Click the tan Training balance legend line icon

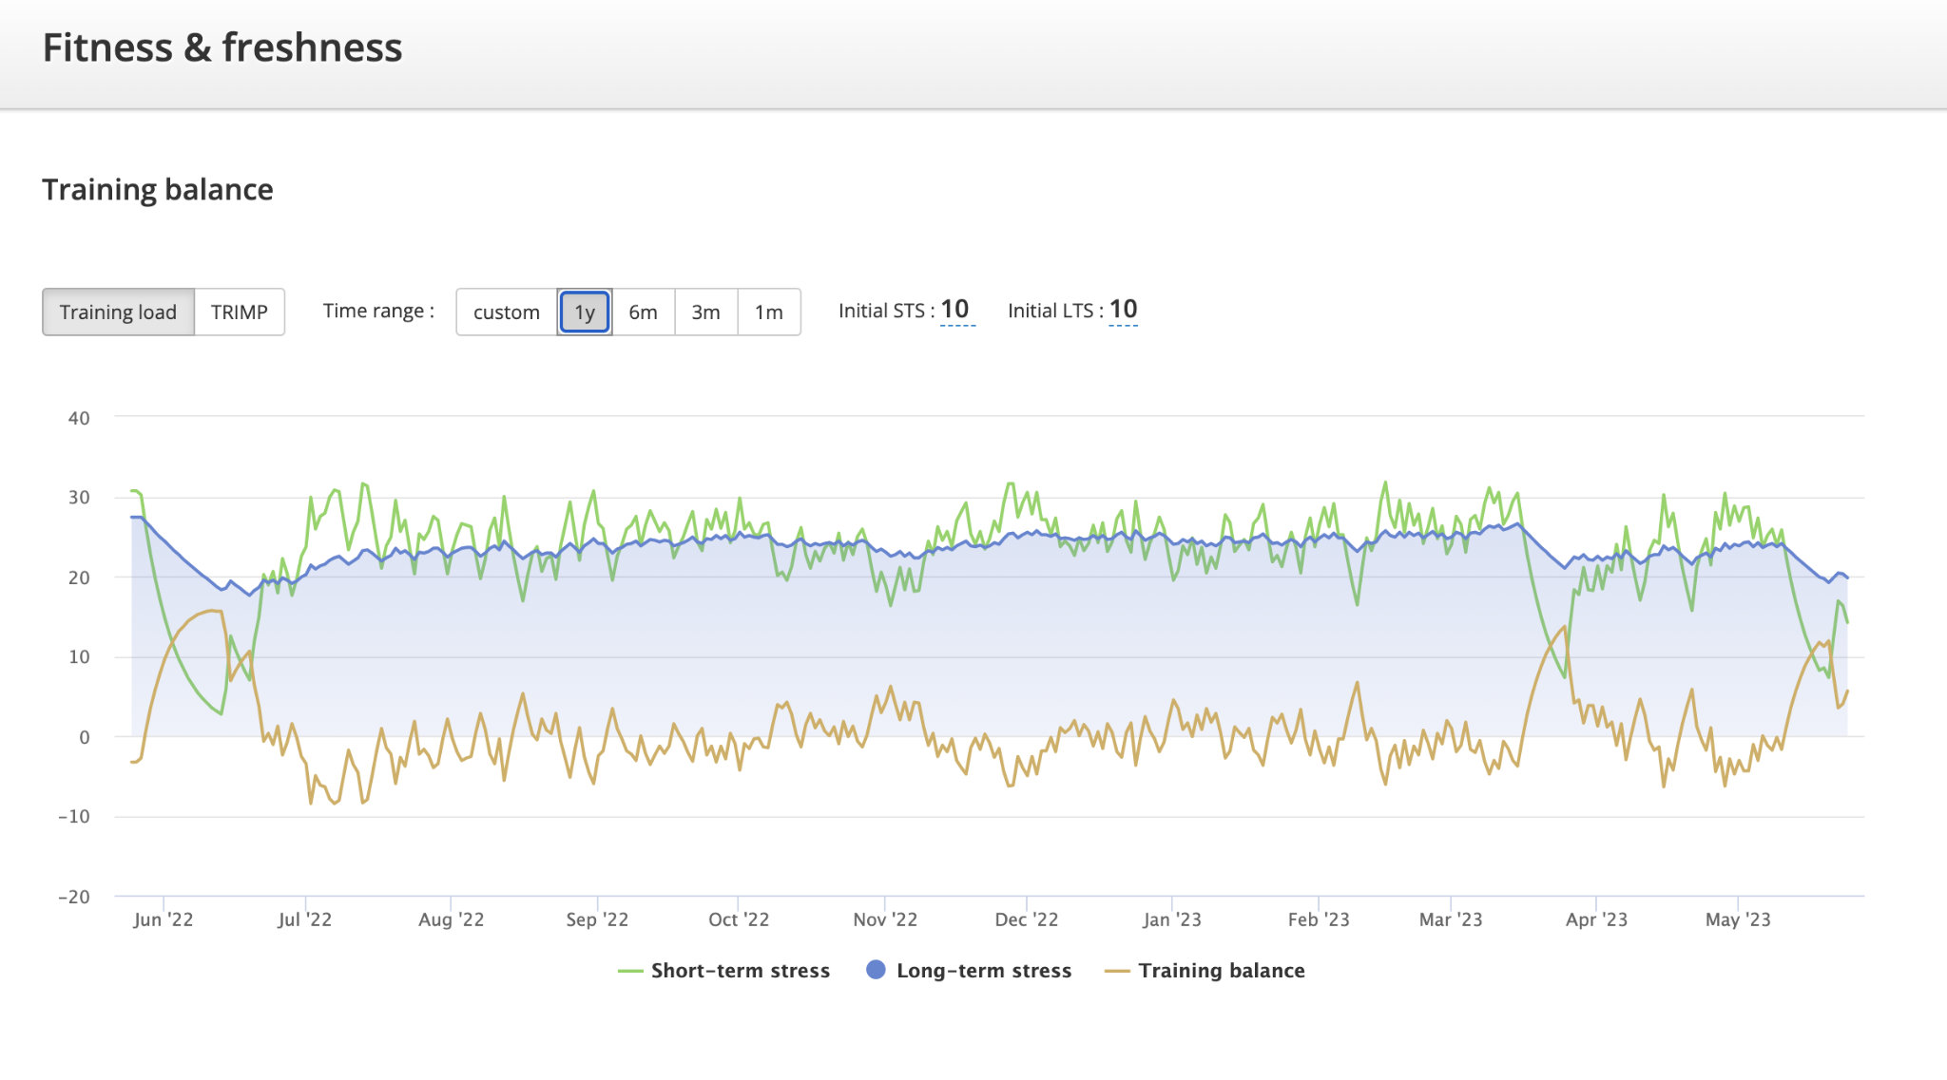pos(1117,971)
